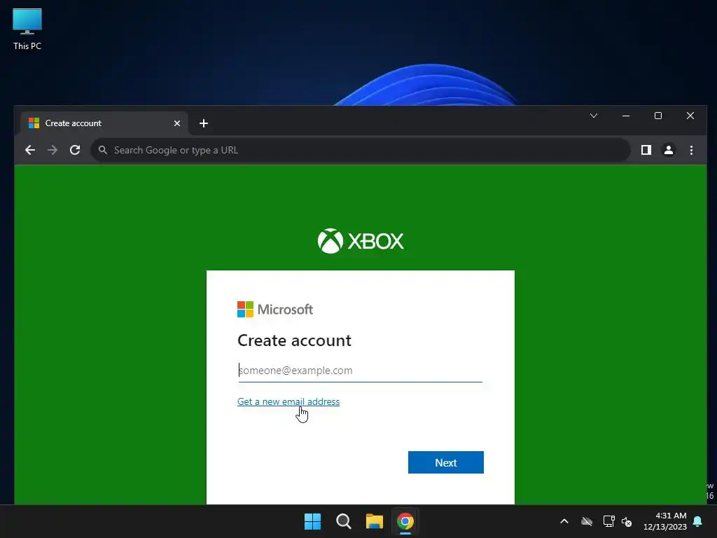The width and height of the screenshot is (717, 538).
Task: Reload the current page
Action: [75, 150]
